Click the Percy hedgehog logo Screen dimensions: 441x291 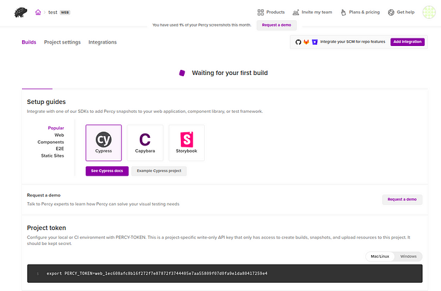[21, 13]
